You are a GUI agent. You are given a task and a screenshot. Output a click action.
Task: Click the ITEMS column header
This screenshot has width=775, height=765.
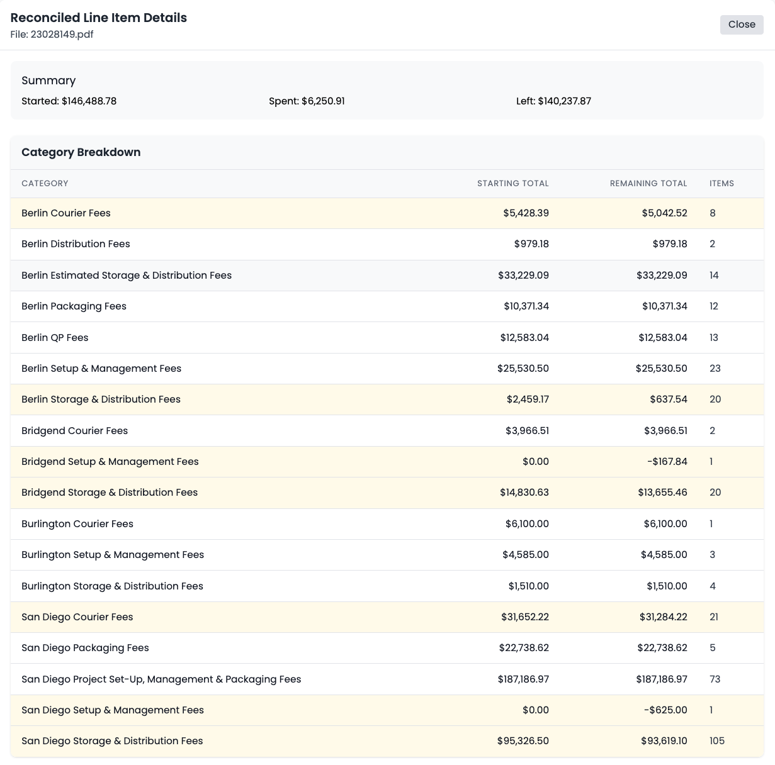(721, 184)
